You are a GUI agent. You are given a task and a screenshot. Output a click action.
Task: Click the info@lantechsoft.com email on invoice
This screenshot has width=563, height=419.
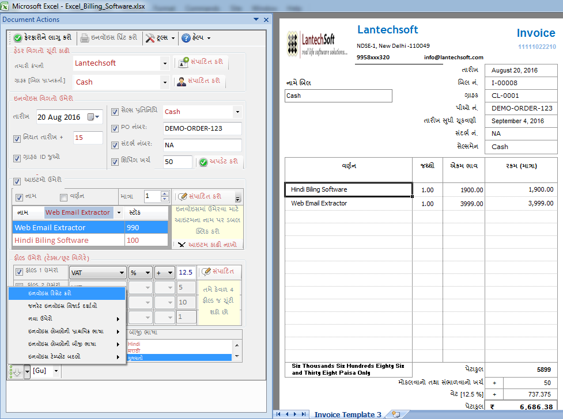pos(454,58)
